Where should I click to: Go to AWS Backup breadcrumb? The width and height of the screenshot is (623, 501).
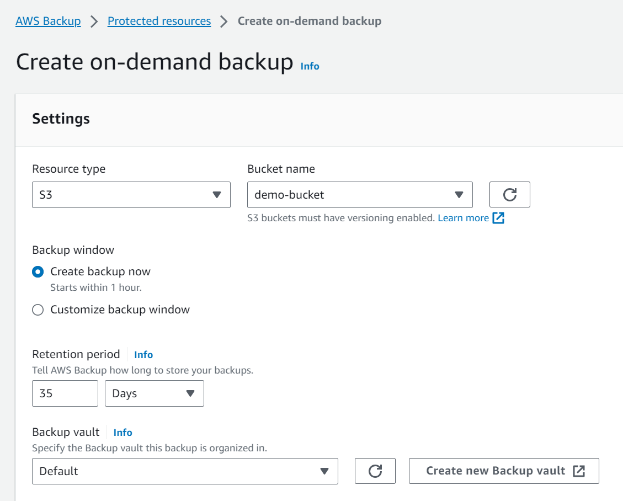coord(48,21)
